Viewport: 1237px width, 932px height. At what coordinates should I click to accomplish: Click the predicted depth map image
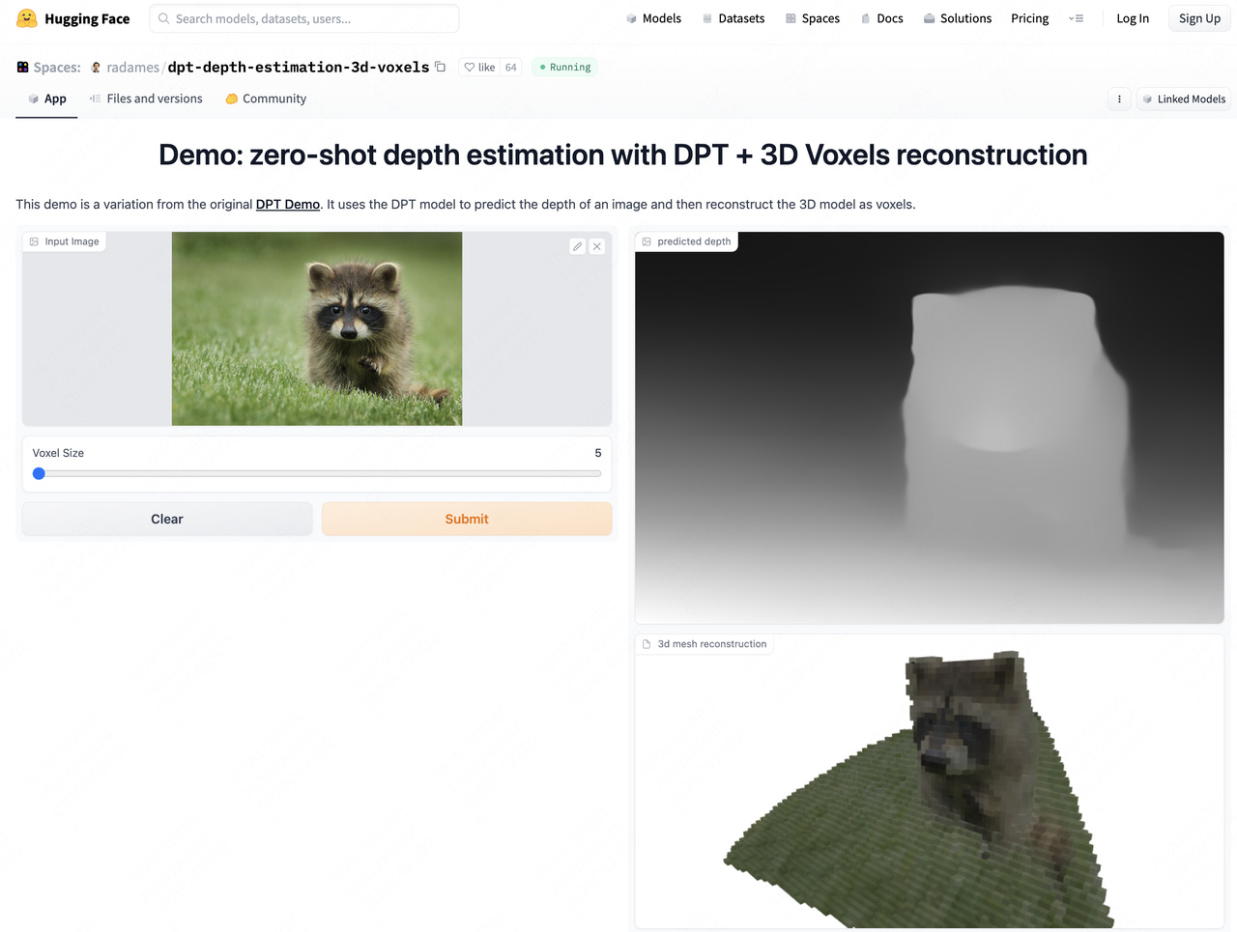pyautogui.click(x=930, y=428)
